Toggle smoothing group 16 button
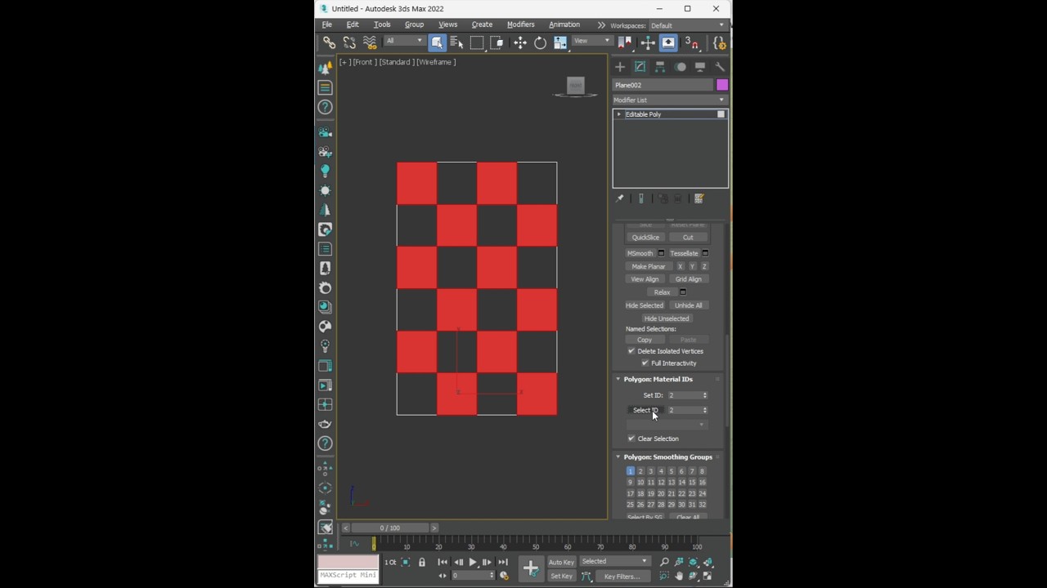This screenshot has height=588, width=1047. (702, 482)
